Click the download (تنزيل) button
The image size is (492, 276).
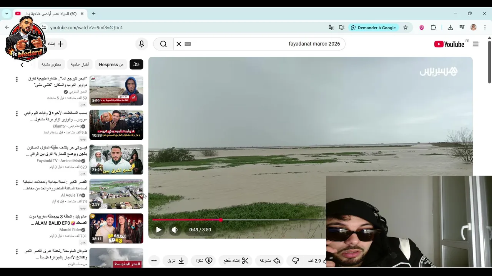(176, 261)
